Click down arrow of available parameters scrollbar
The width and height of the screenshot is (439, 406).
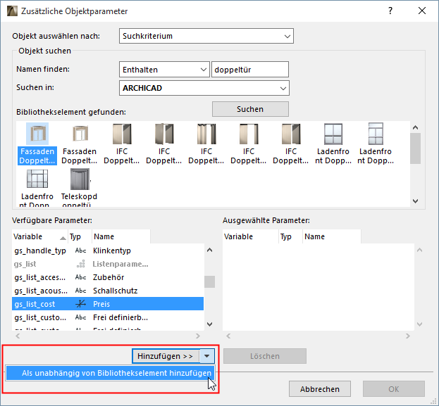209,324
